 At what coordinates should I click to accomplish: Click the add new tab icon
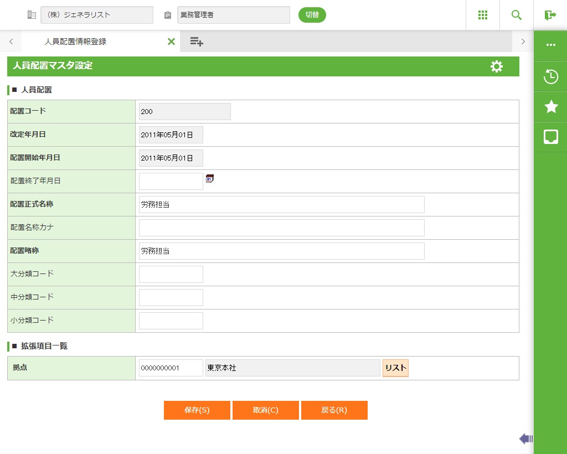197,42
